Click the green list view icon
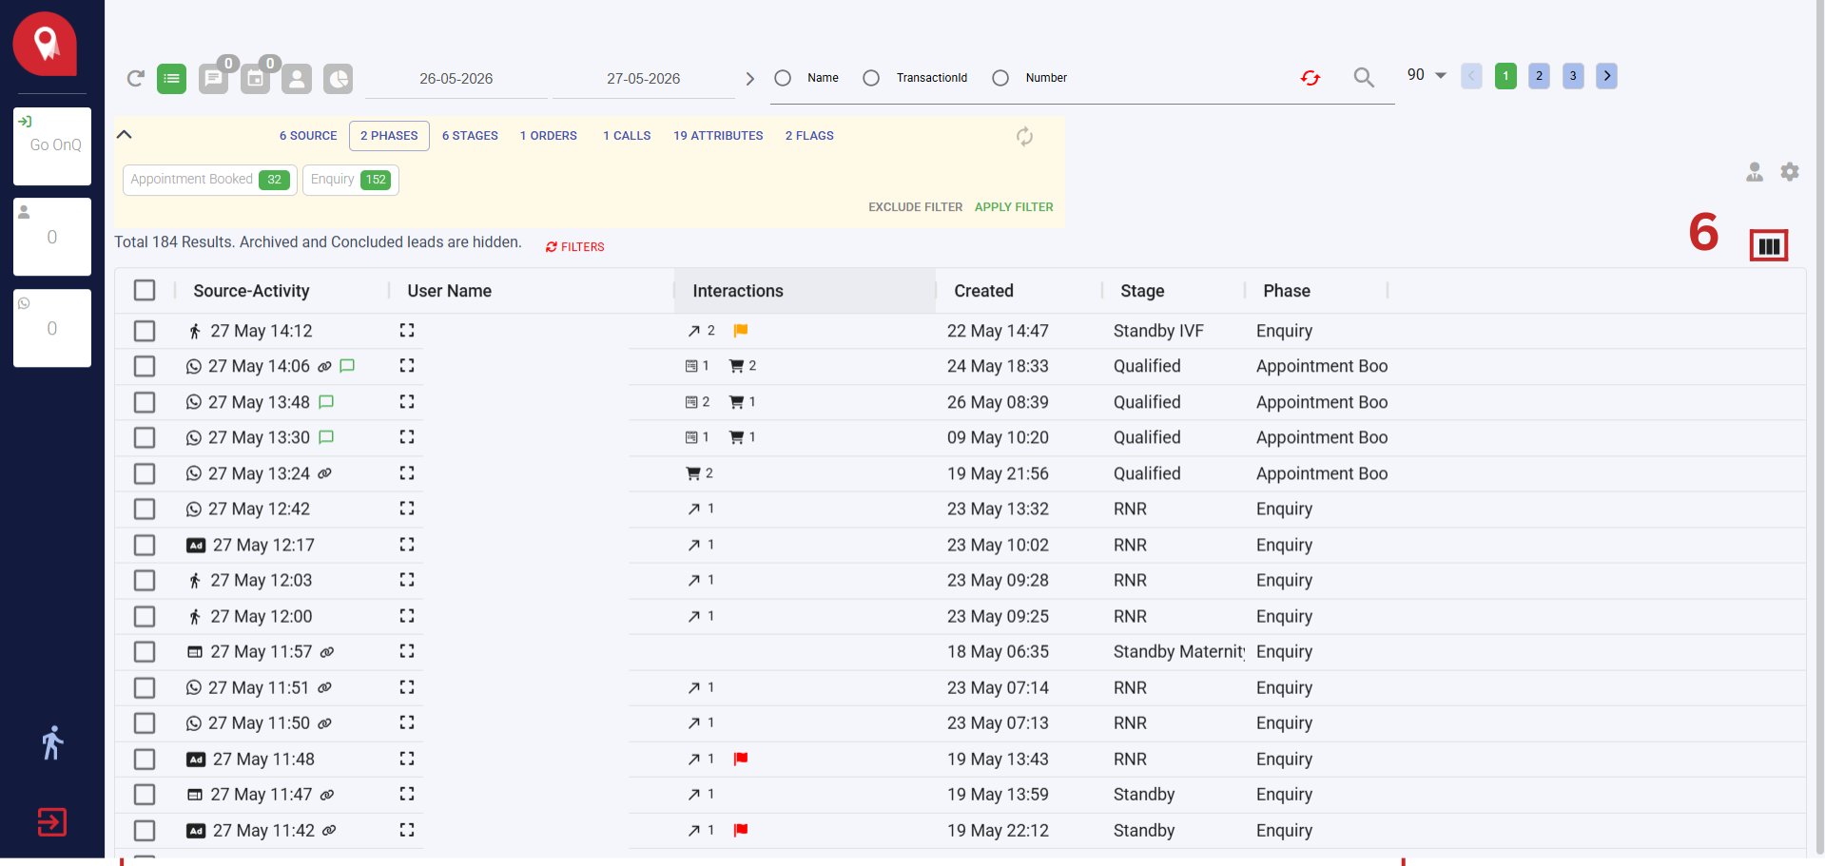Image resolution: width=1825 pixels, height=866 pixels. click(x=172, y=79)
